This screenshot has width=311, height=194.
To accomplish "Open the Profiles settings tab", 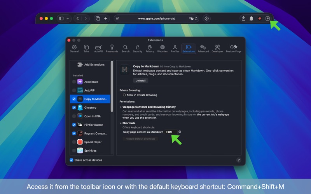I will (175, 48).
